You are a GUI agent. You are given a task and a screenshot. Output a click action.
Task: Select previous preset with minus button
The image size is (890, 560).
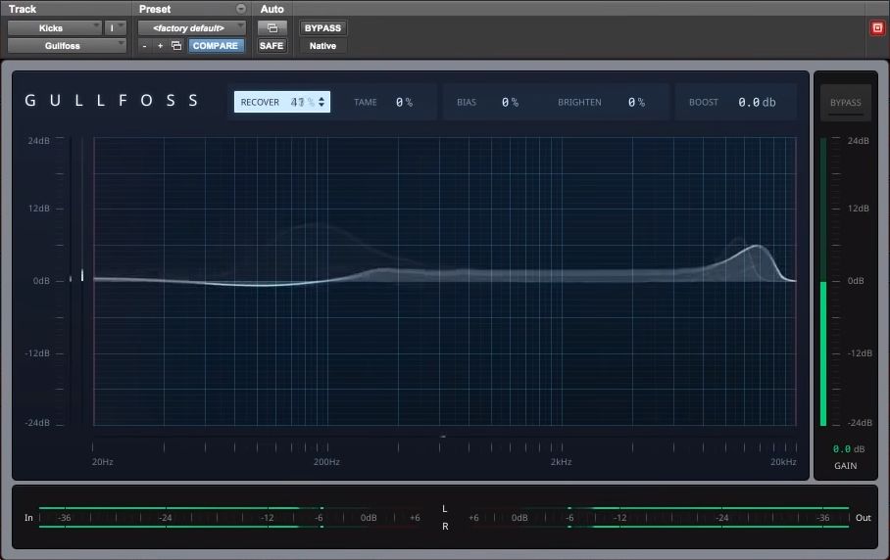(x=145, y=46)
